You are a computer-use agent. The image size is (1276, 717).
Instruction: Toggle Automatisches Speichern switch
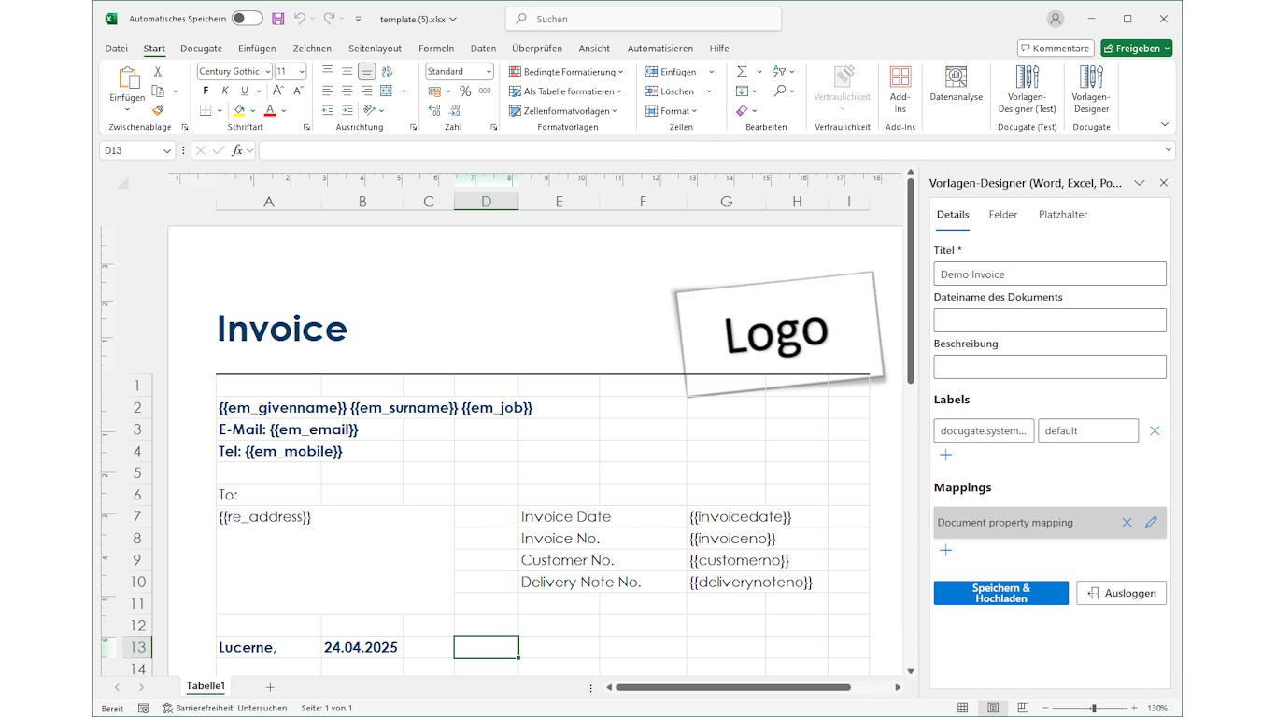[247, 19]
